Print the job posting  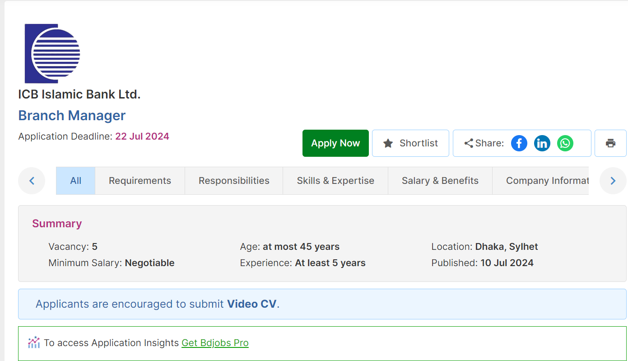pyautogui.click(x=610, y=143)
